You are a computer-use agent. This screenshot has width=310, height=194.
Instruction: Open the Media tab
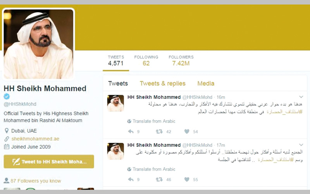(206, 83)
